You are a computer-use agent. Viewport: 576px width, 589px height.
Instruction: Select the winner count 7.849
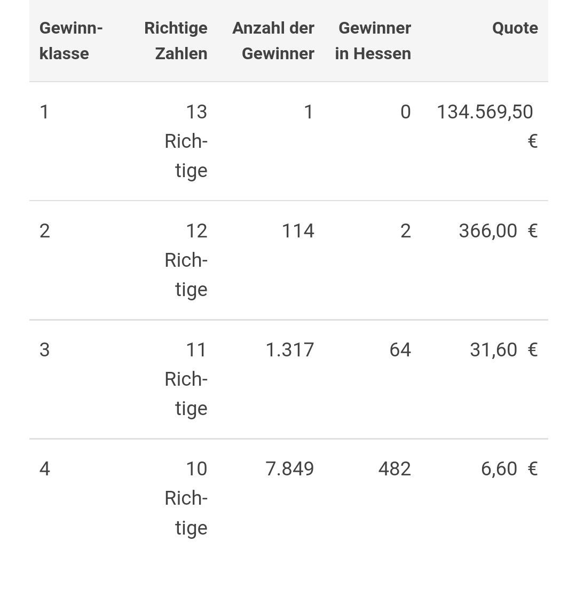(x=290, y=469)
